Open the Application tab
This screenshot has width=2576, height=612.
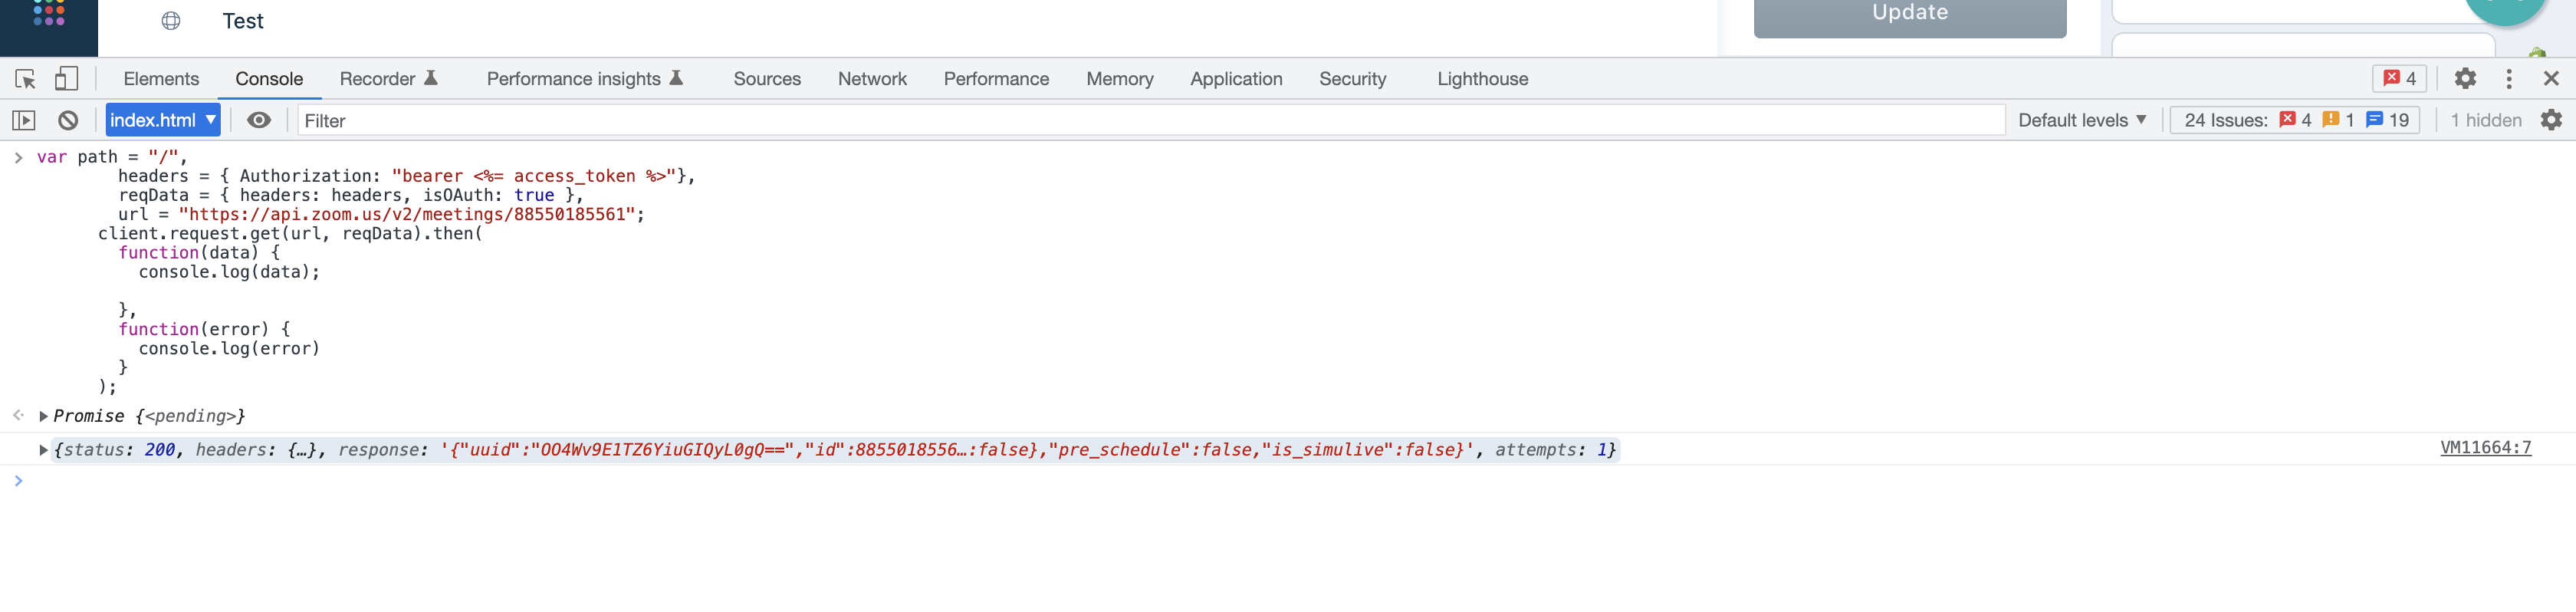coord(1235,79)
